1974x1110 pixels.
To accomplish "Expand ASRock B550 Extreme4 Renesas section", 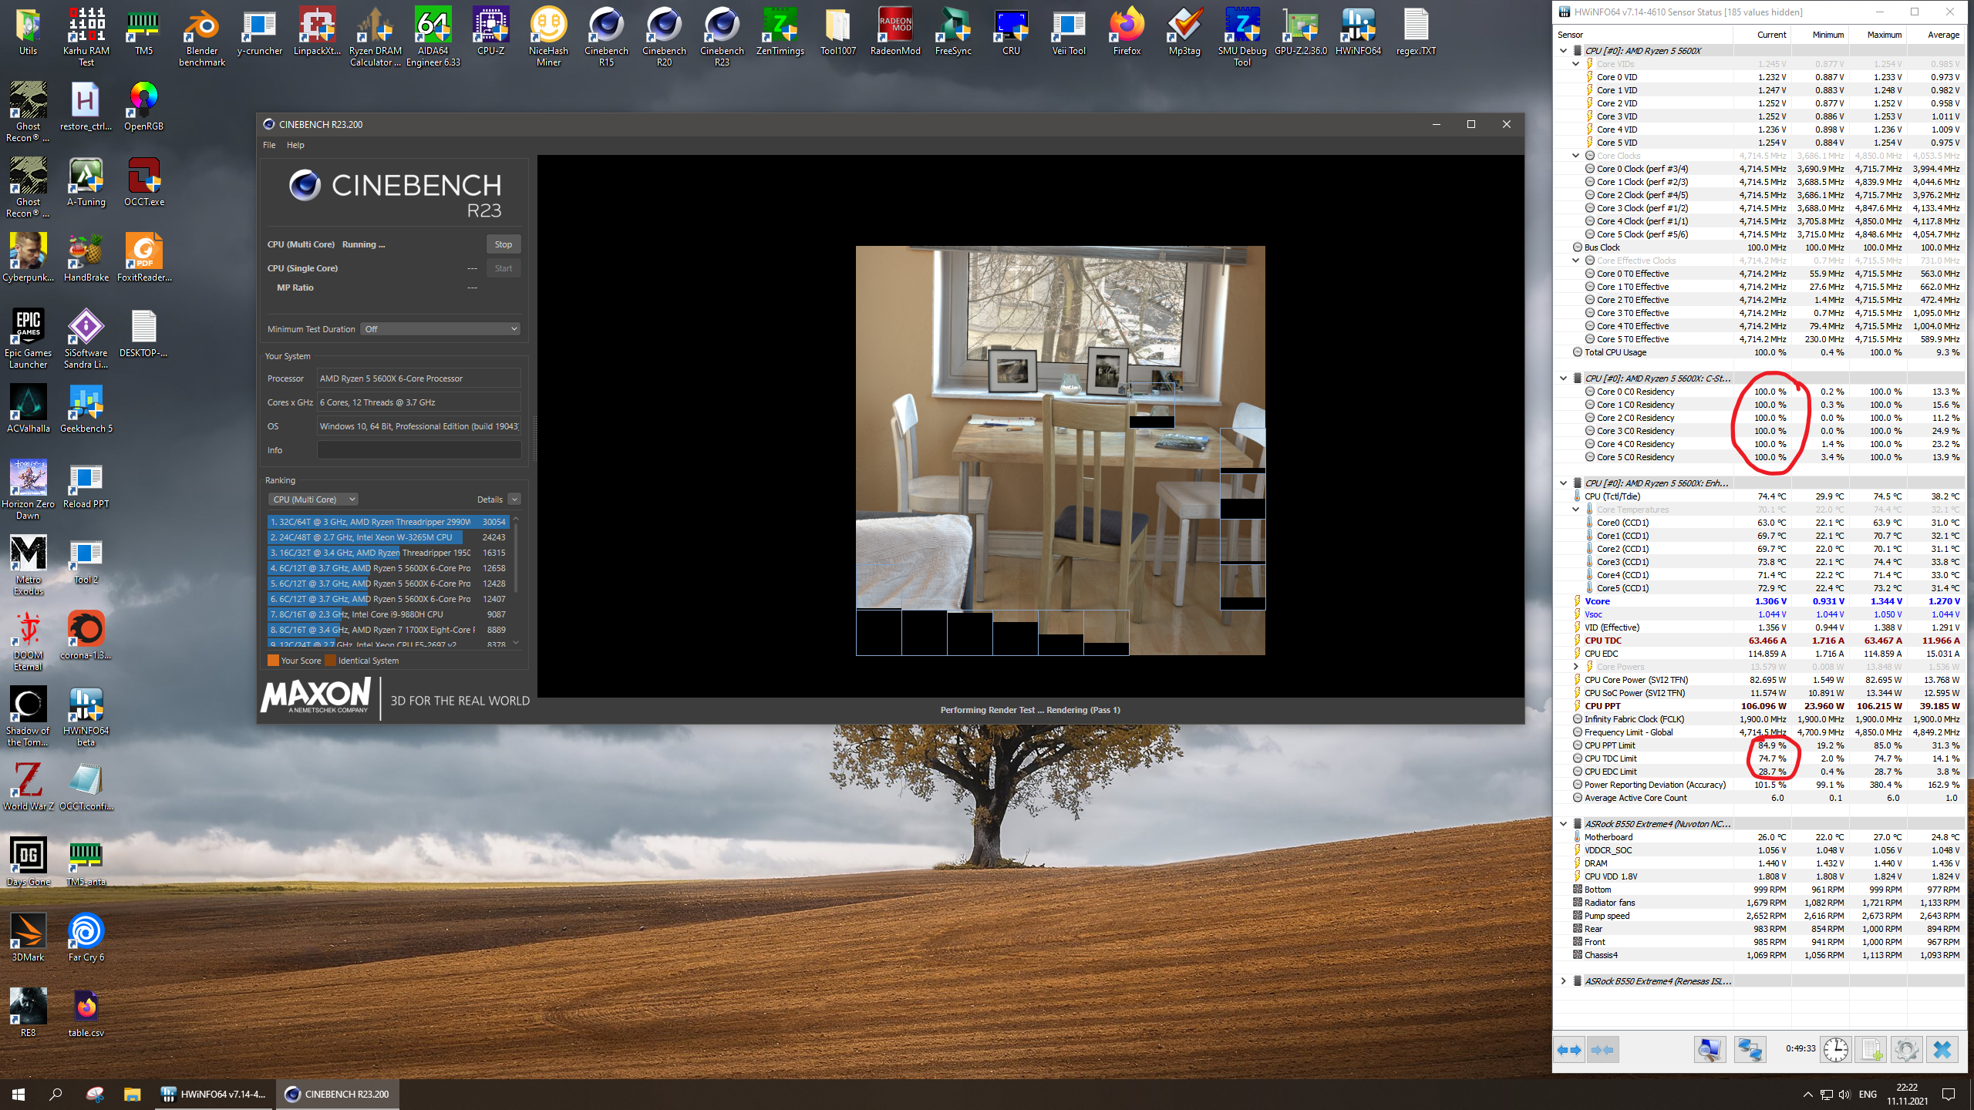I will coord(1564,981).
